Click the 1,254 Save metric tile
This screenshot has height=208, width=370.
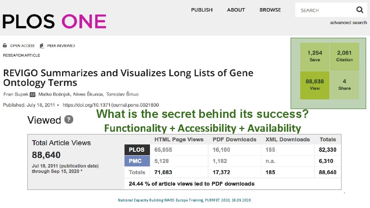(315, 57)
